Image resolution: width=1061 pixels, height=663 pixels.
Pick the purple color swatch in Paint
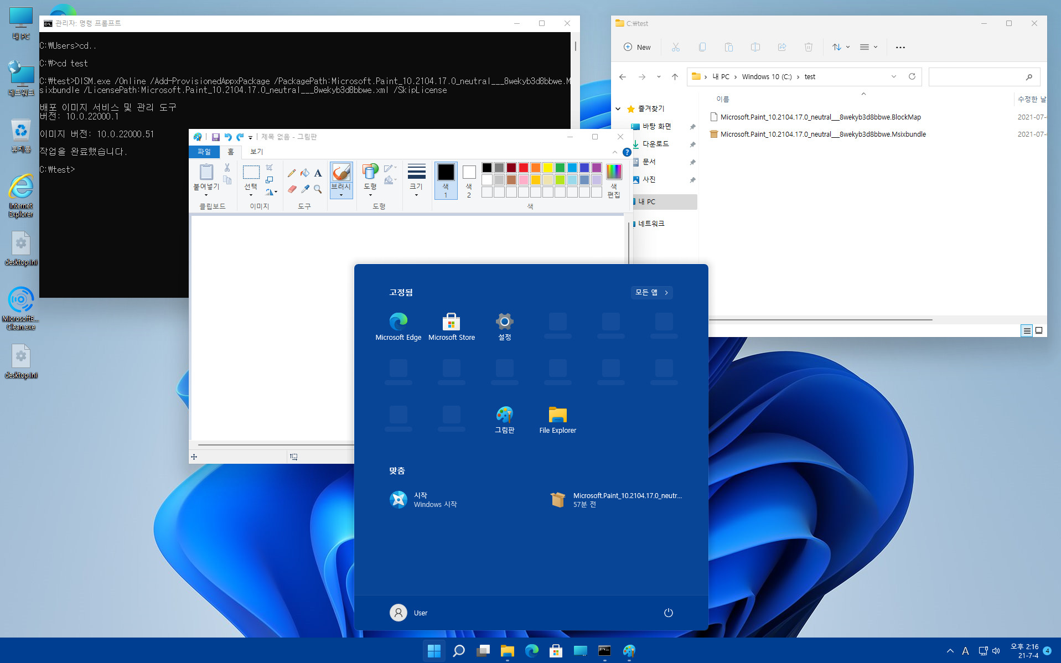(x=596, y=168)
